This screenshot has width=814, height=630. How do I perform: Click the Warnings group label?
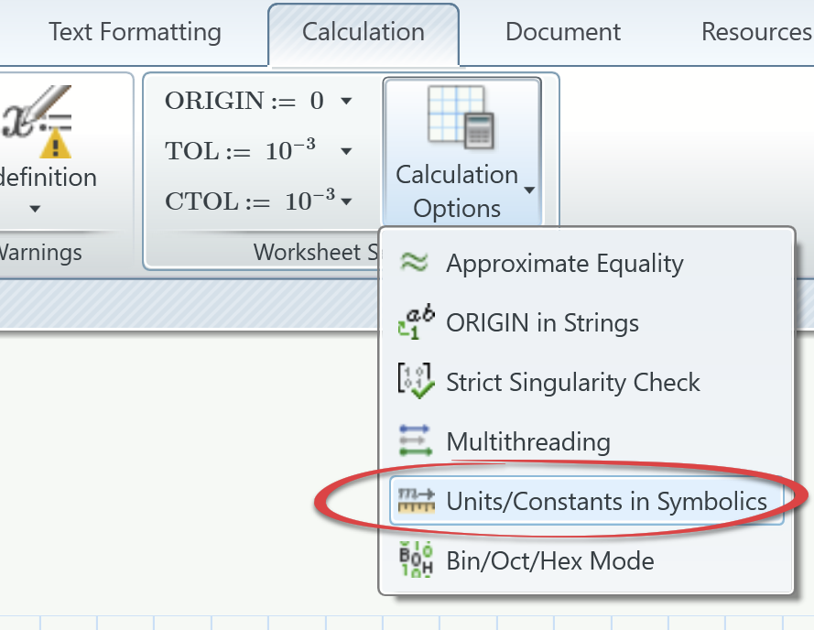pos(38,252)
